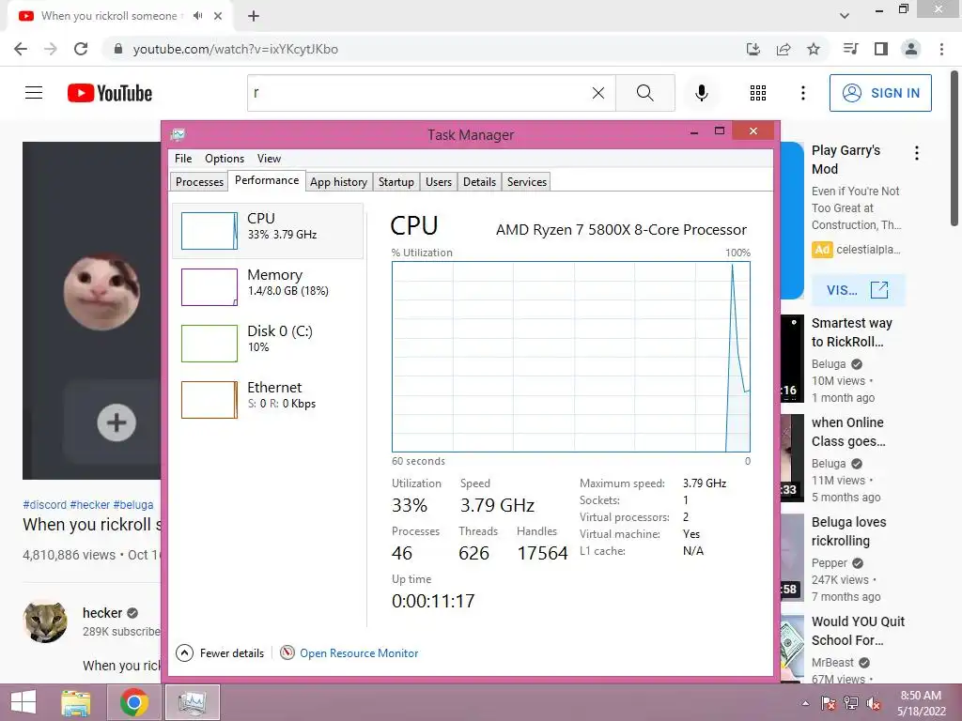Open Beluga loves rickrolling video

[x=849, y=531]
